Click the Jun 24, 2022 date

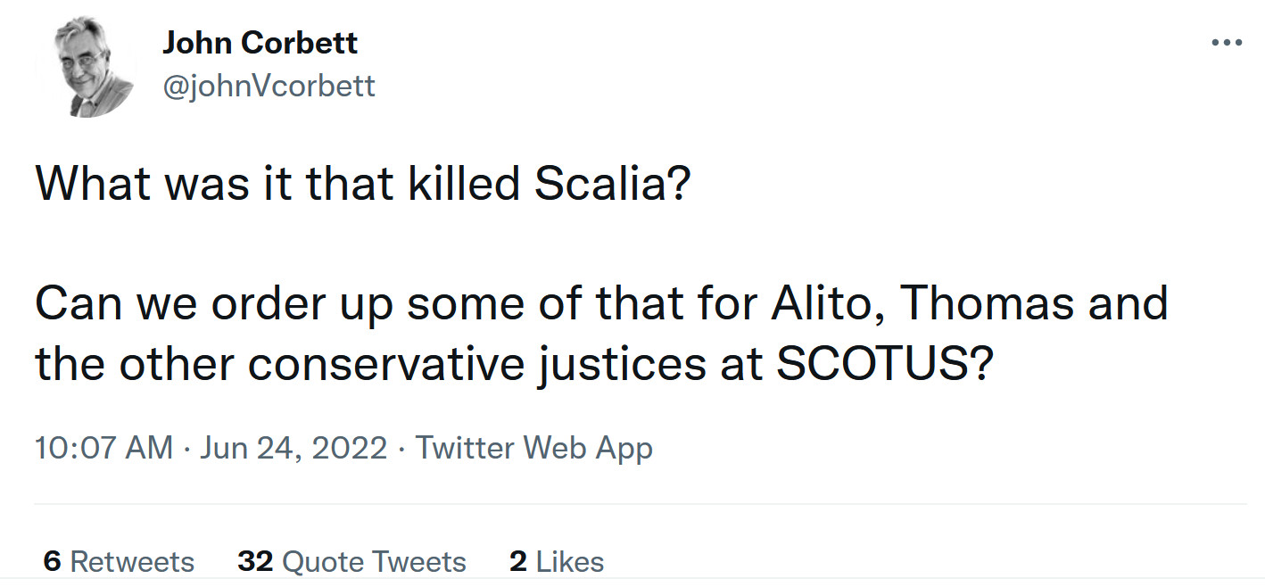tap(294, 447)
